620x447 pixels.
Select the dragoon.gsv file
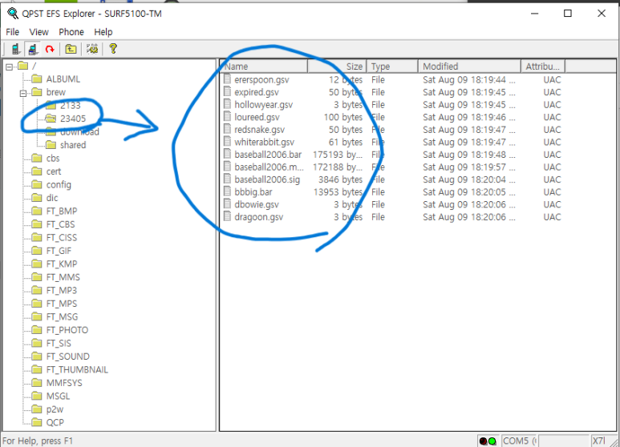(258, 217)
